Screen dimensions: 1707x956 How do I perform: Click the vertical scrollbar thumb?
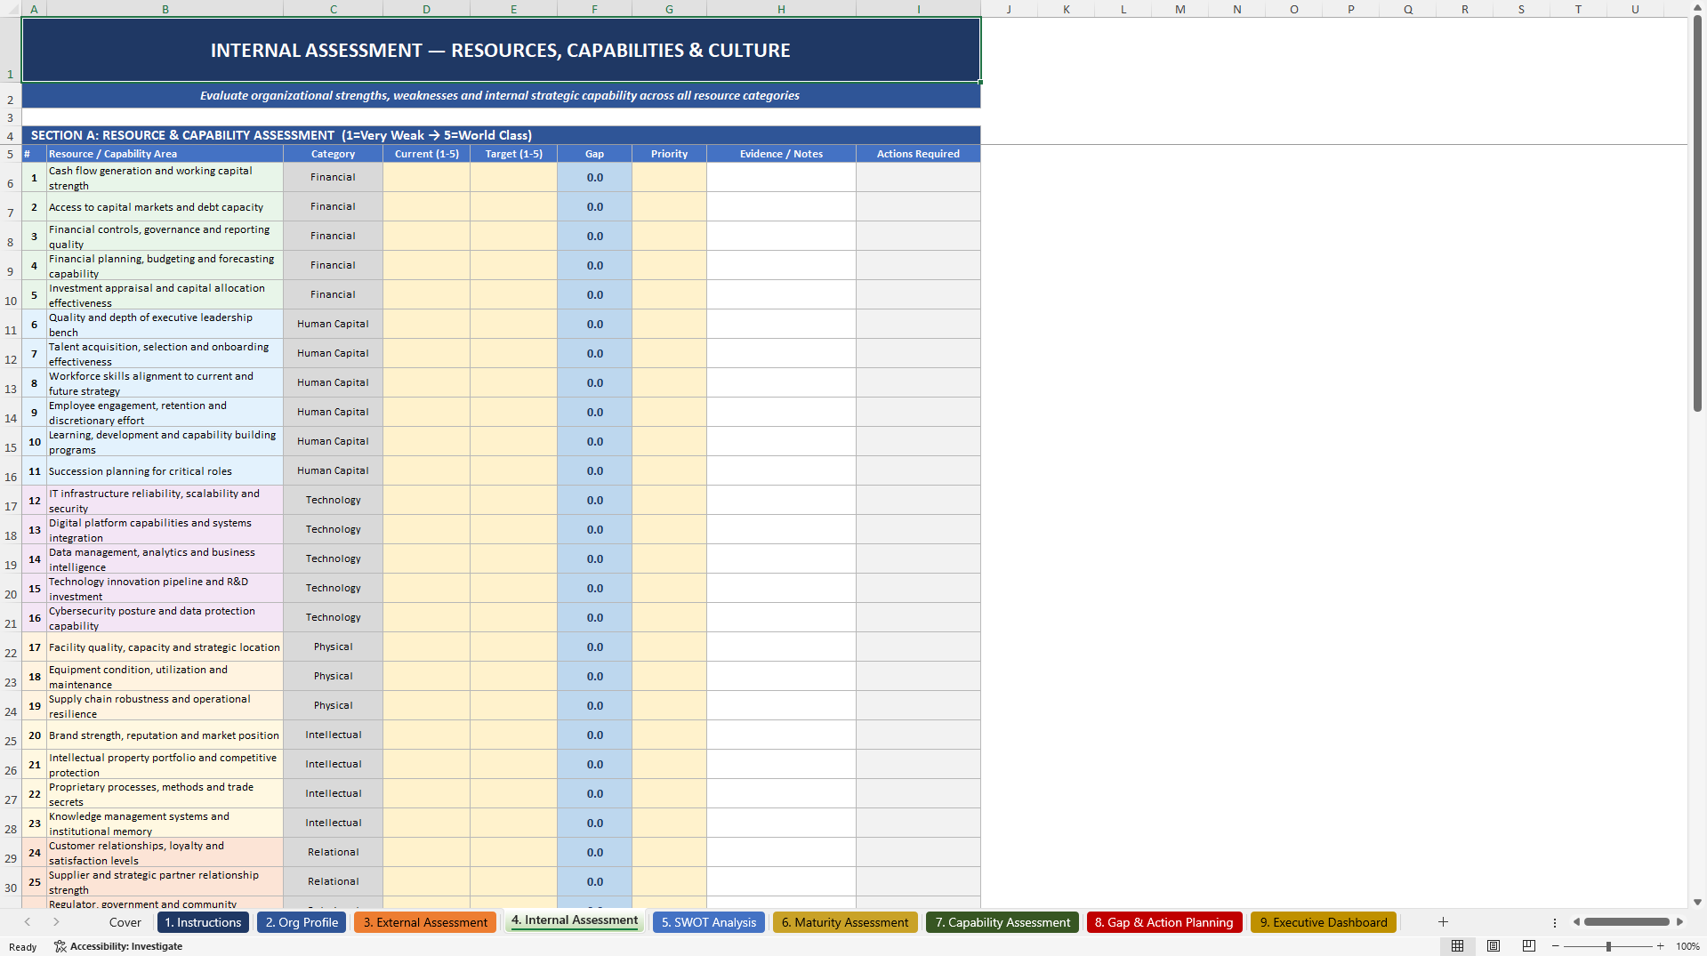coord(1697,213)
